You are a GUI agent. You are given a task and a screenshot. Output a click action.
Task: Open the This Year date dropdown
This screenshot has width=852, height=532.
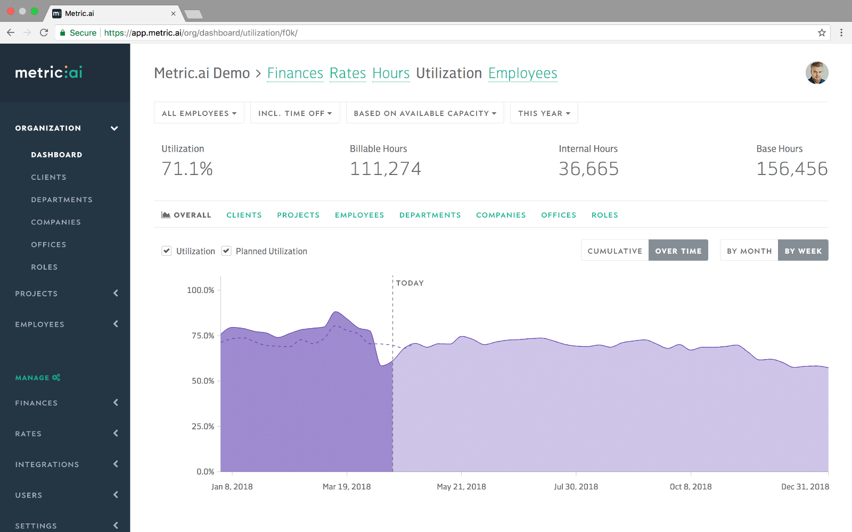coord(544,113)
